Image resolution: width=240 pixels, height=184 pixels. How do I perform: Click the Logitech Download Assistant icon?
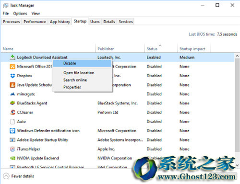tap(12, 57)
